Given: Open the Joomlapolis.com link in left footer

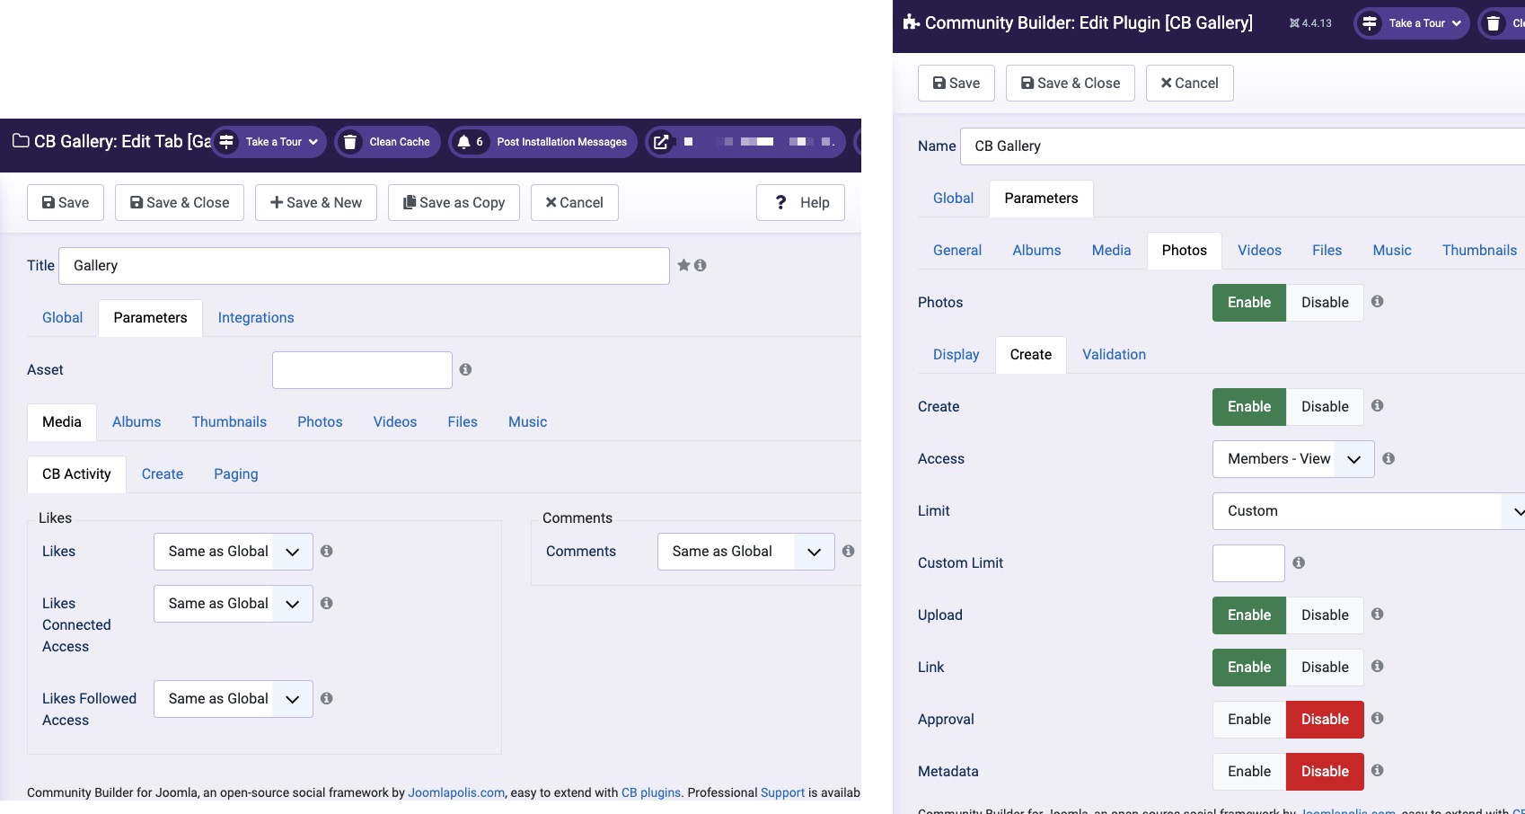Looking at the screenshot, I should [x=456, y=792].
